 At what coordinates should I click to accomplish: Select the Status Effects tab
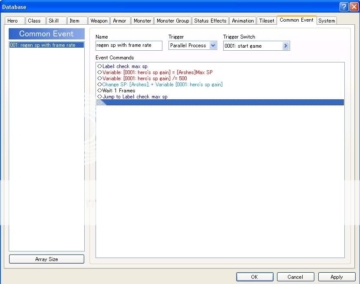point(210,21)
